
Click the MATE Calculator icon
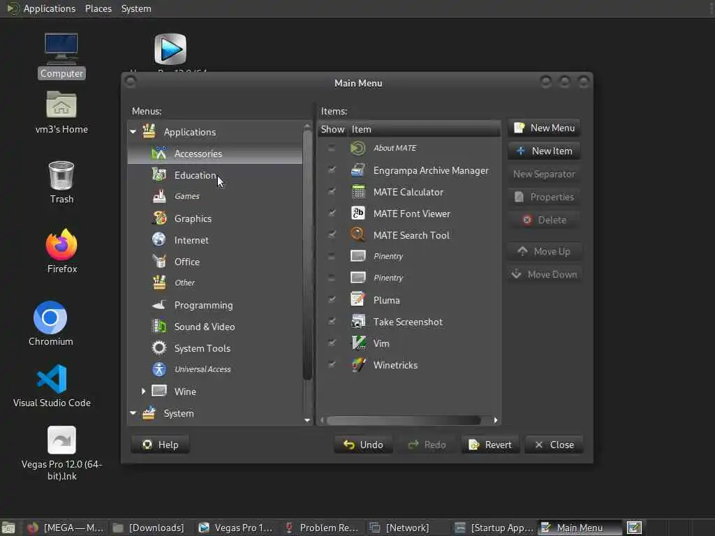point(358,192)
